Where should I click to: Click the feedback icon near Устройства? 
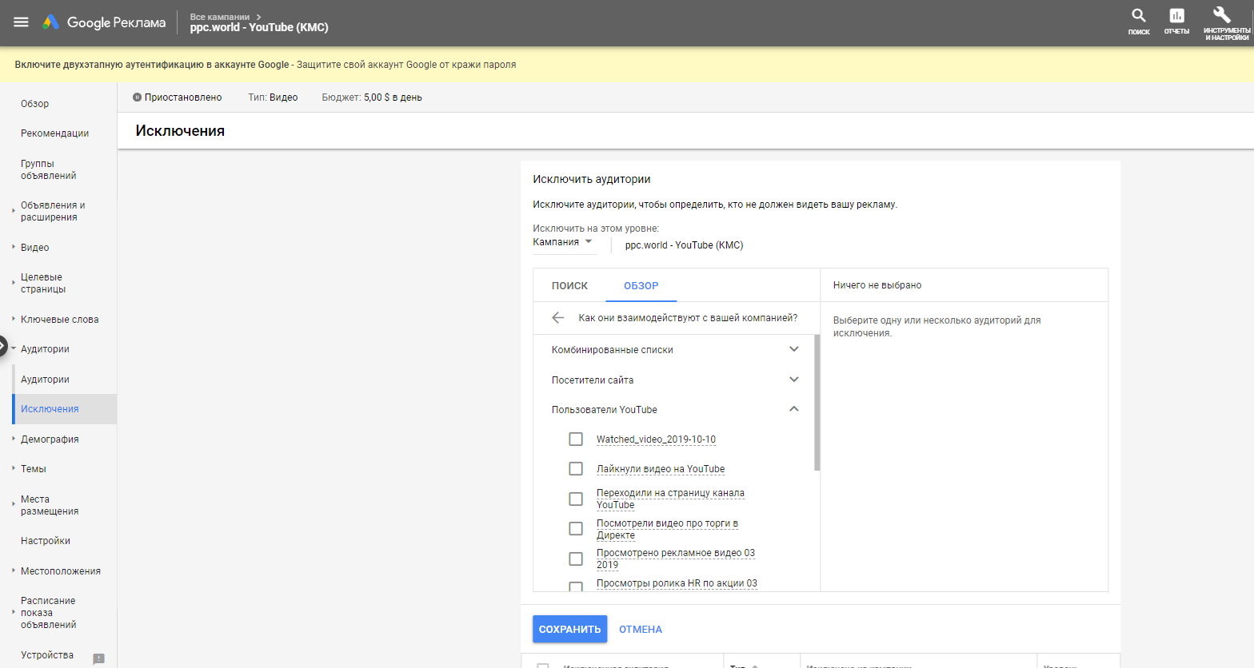point(98,658)
